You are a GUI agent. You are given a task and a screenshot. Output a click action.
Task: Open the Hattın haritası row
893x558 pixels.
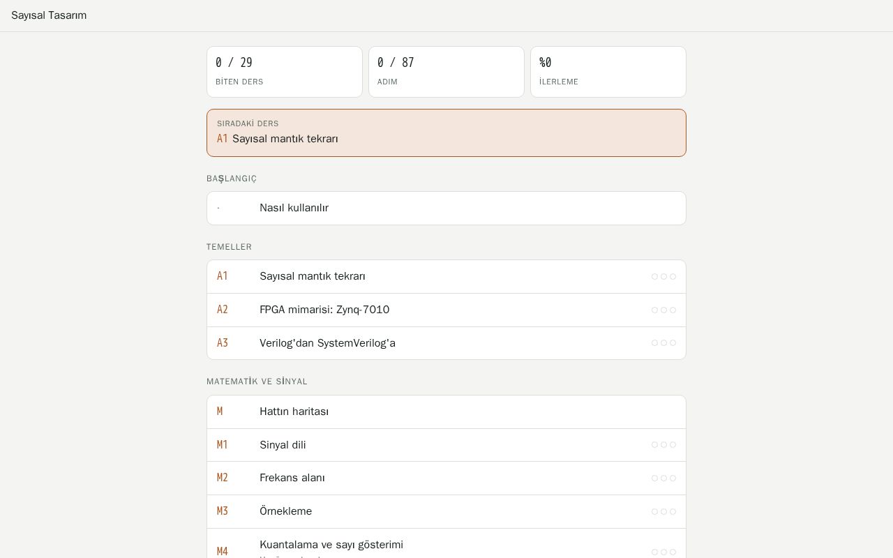pyautogui.click(x=446, y=412)
